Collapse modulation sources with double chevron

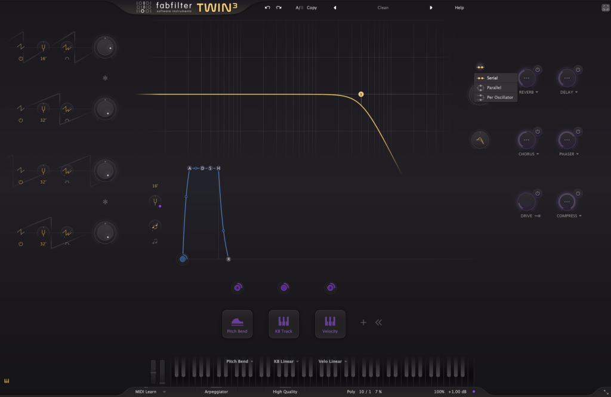point(378,322)
